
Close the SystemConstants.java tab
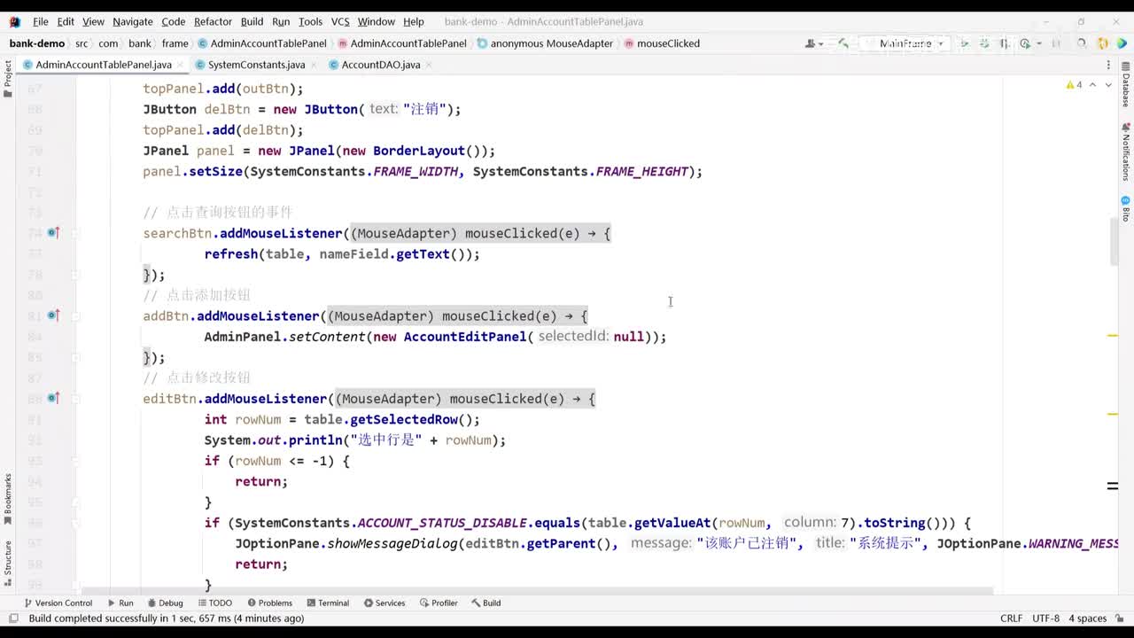(314, 65)
